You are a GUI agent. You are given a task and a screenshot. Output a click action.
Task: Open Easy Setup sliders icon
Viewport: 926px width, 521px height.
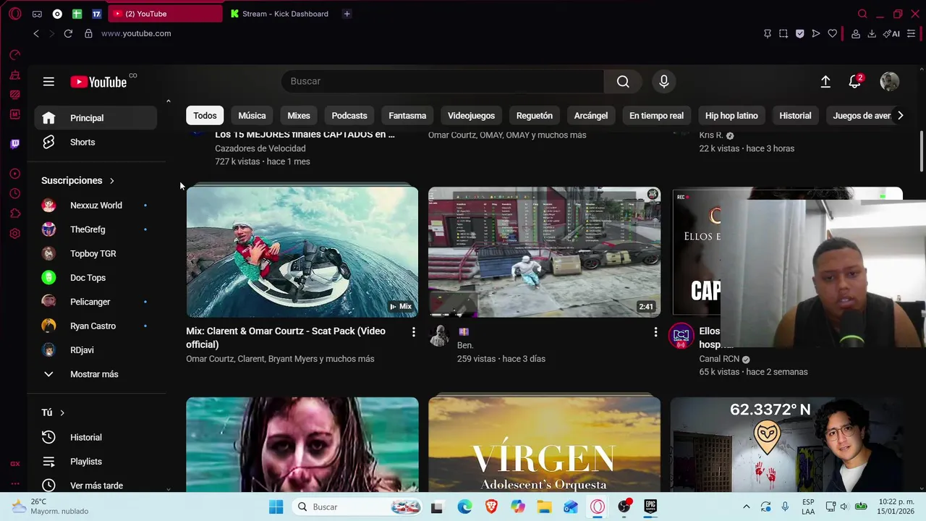coord(912,33)
